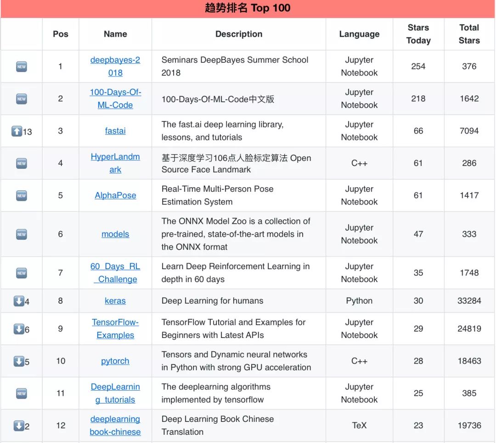Click the down-arrow rank icon beside keras
This screenshot has height=443, width=496.
coord(19,301)
